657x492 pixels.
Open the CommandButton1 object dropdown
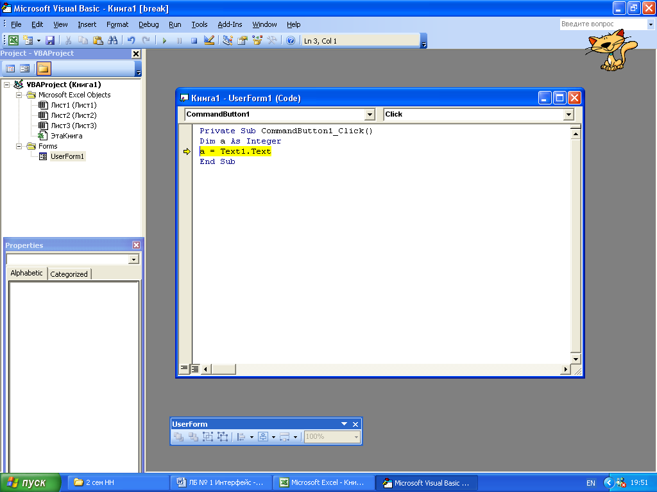point(369,114)
